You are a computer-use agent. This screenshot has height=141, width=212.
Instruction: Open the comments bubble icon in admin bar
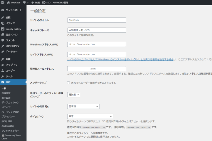[x=24, y=2]
